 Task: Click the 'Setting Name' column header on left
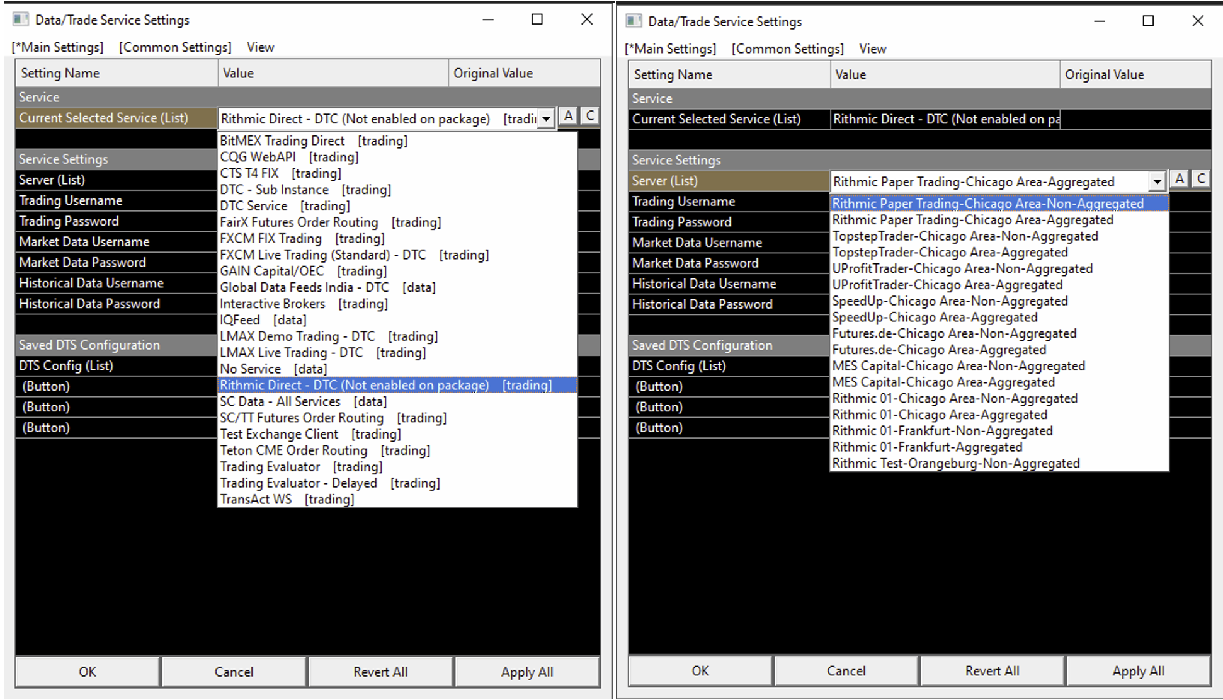pyautogui.click(x=60, y=73)
